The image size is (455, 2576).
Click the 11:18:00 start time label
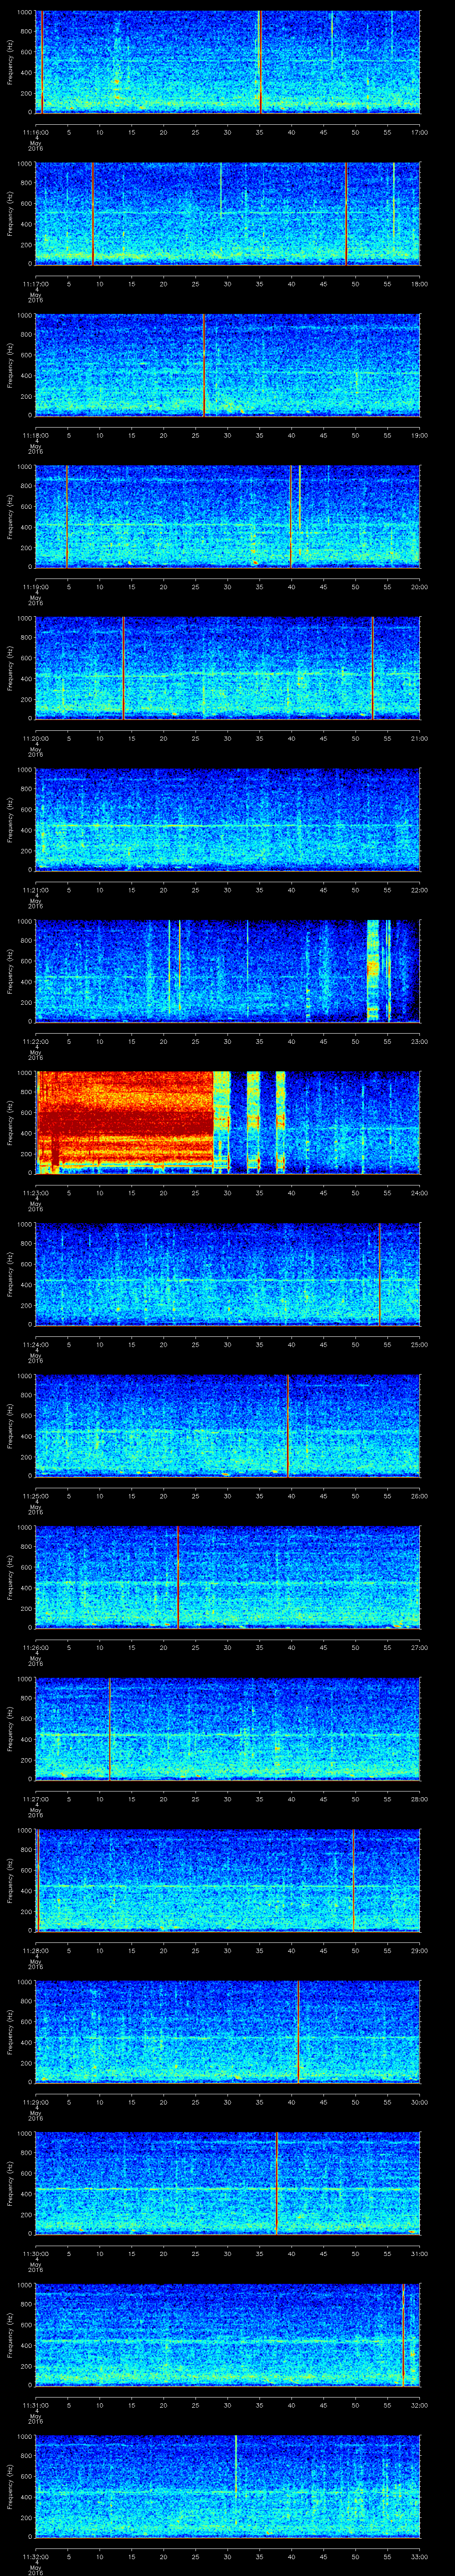coord(36,435)
